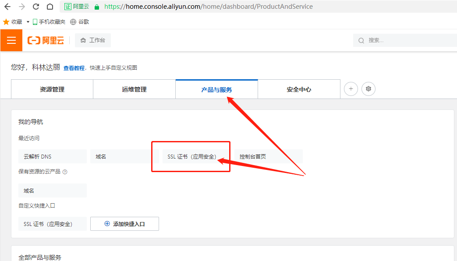Open the browser home page icon

[x=50, y=7]
